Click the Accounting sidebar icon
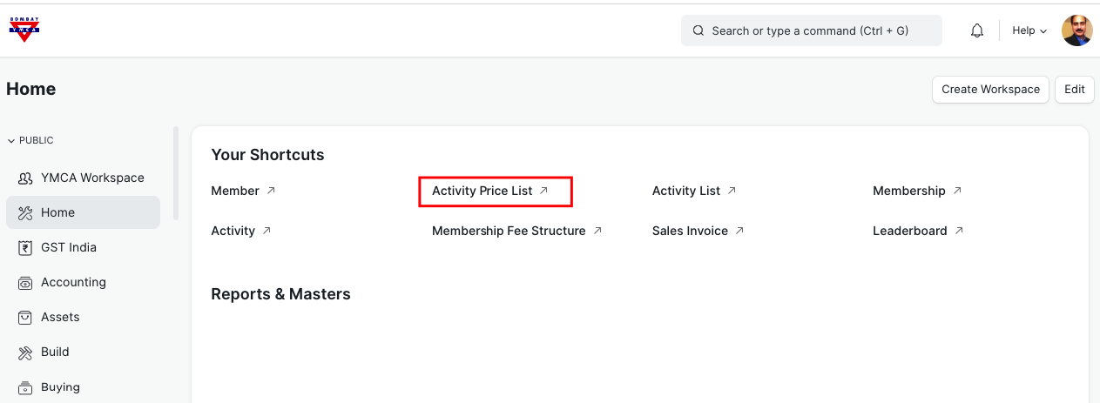Screen dimensions: 1100x403 coord(25,282)
